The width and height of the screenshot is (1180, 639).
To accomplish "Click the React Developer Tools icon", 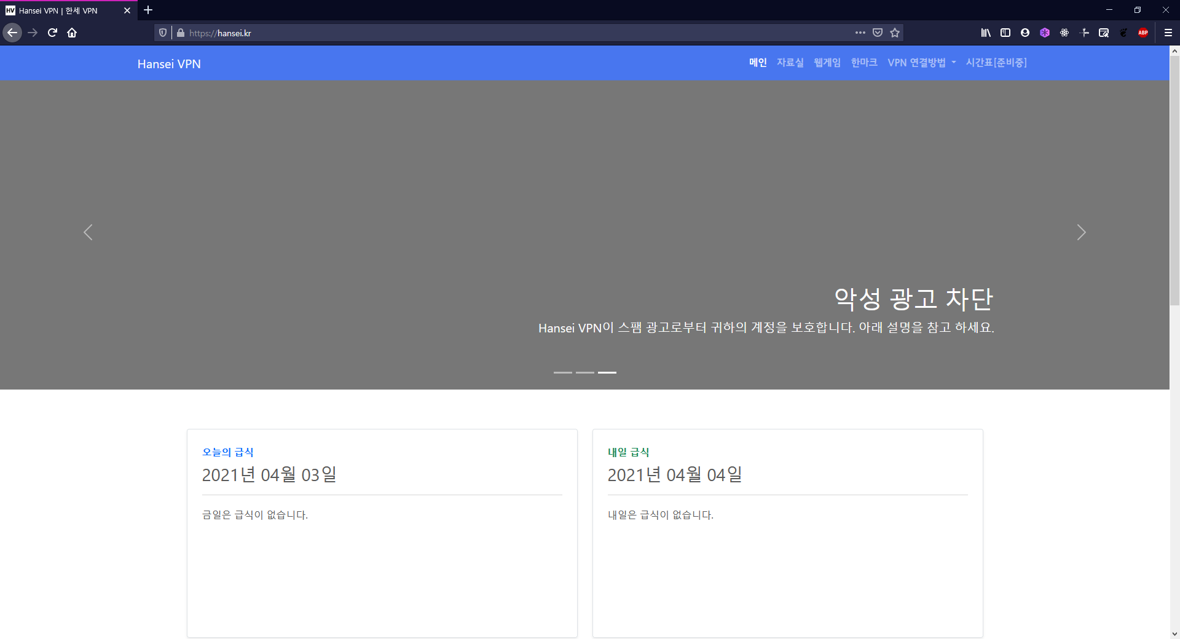I will tap(1064, 33).
